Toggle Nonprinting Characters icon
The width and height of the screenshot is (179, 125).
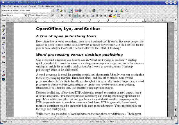tap(3, 71)
